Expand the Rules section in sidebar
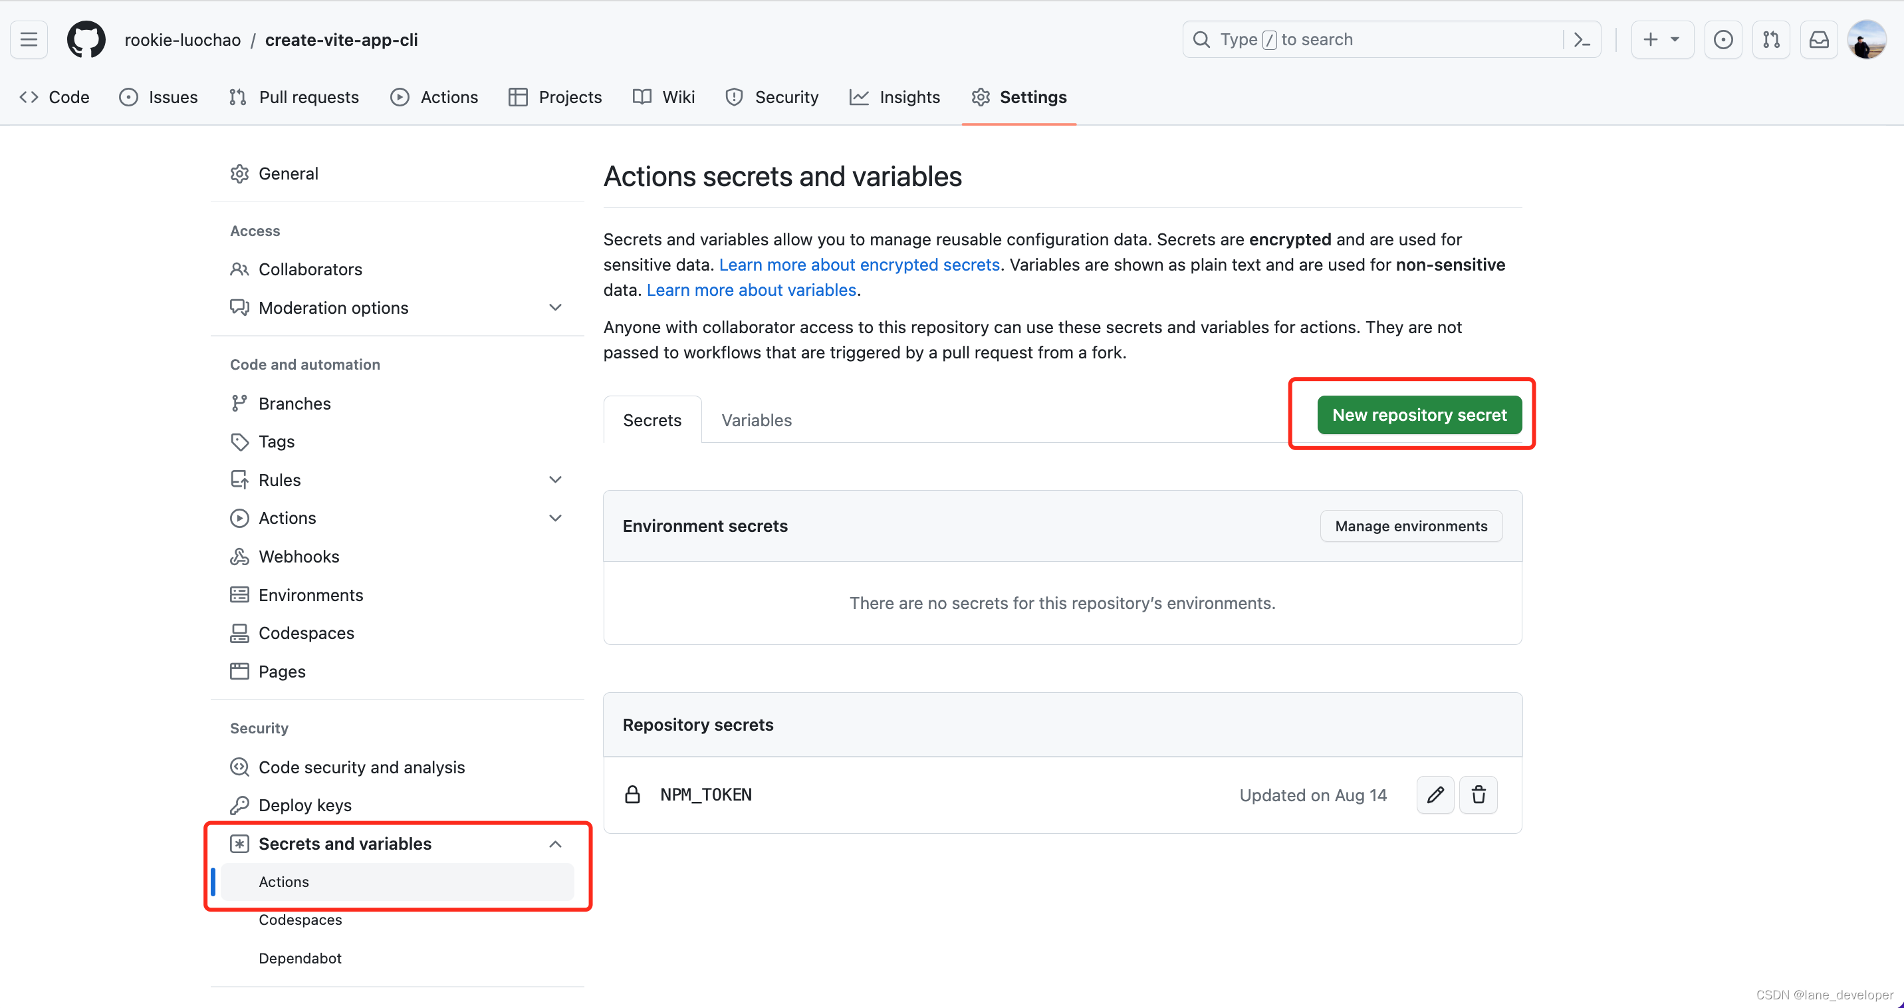This screenshot has height=1008, width=1904. pyautogui.click(x=555, y=479)
